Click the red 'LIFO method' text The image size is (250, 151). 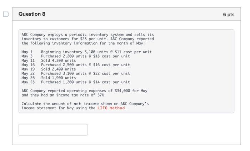pyautogui.click(x=111, y=108)
